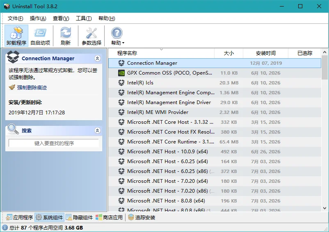
Task: Click the info icon in status bar
Action: click(x=5, y=228)
